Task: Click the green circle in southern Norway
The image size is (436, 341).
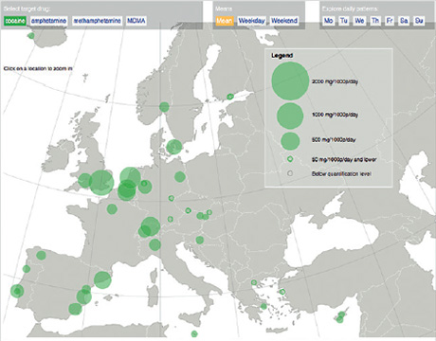Action: [164, 107]
